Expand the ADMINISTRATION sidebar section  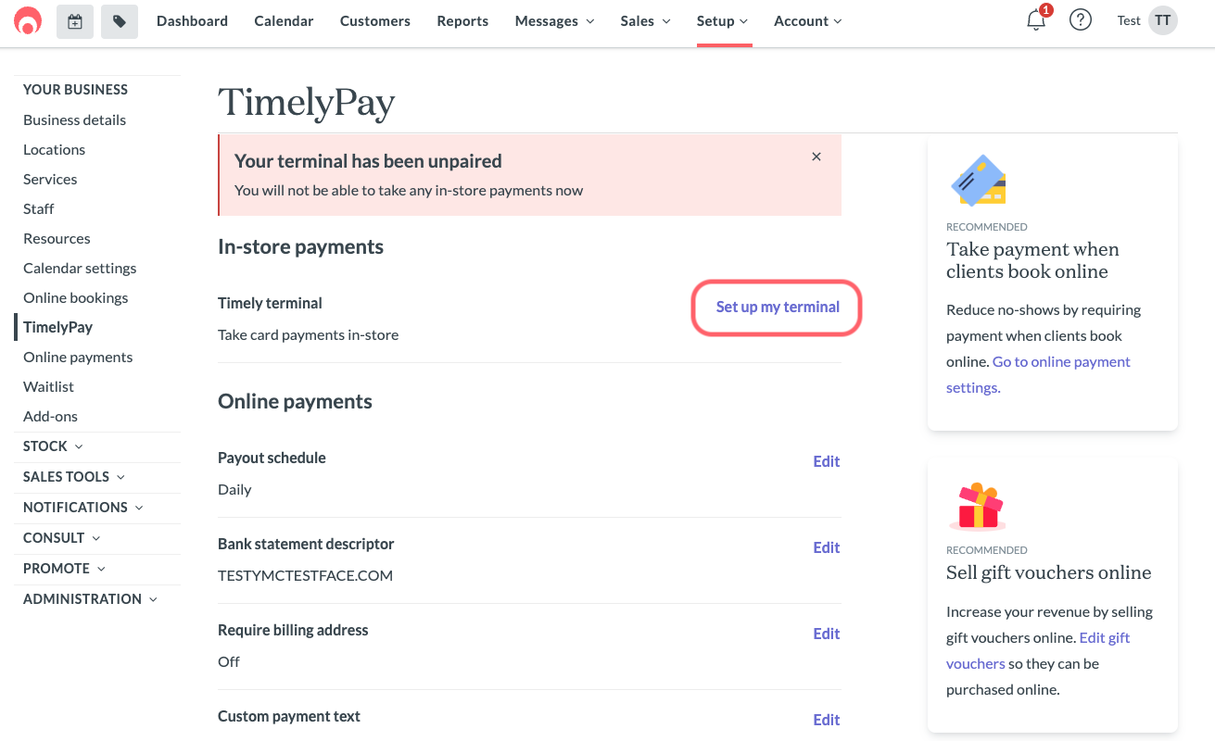tap(91, 599)
